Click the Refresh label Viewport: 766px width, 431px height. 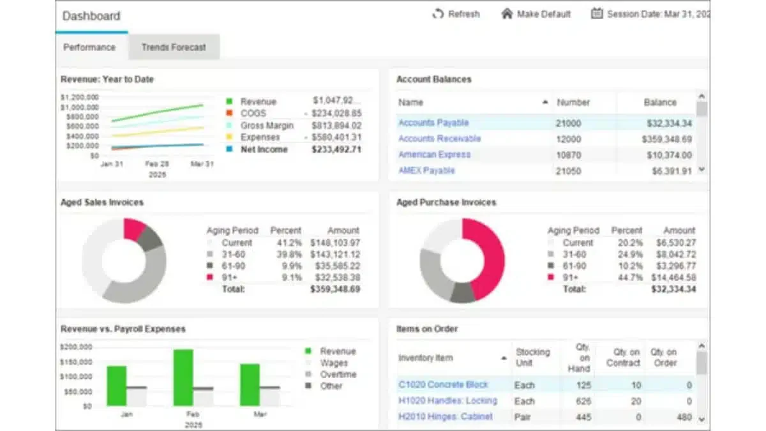click(x=464, y=14)
